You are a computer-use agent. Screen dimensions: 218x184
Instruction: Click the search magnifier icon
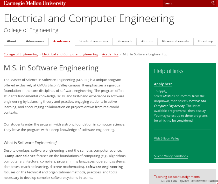pos(213,3)
